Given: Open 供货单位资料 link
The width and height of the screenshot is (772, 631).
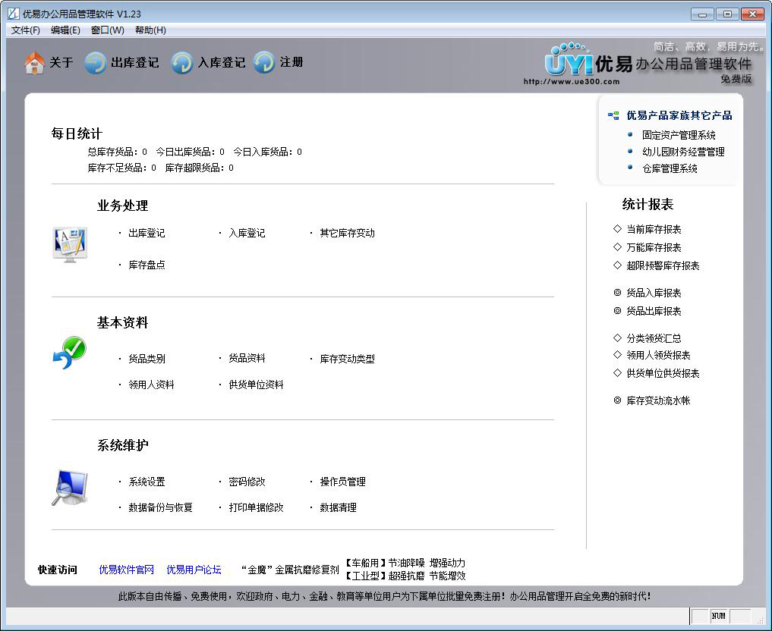Looking at the screenshot, I should coord(256,385).
